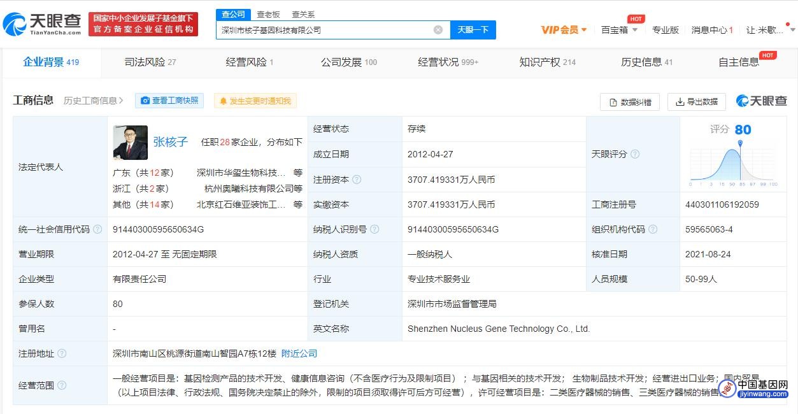Select the 知识产权 tab
Viewport: 798px width, 414px height.
(548, 62)
